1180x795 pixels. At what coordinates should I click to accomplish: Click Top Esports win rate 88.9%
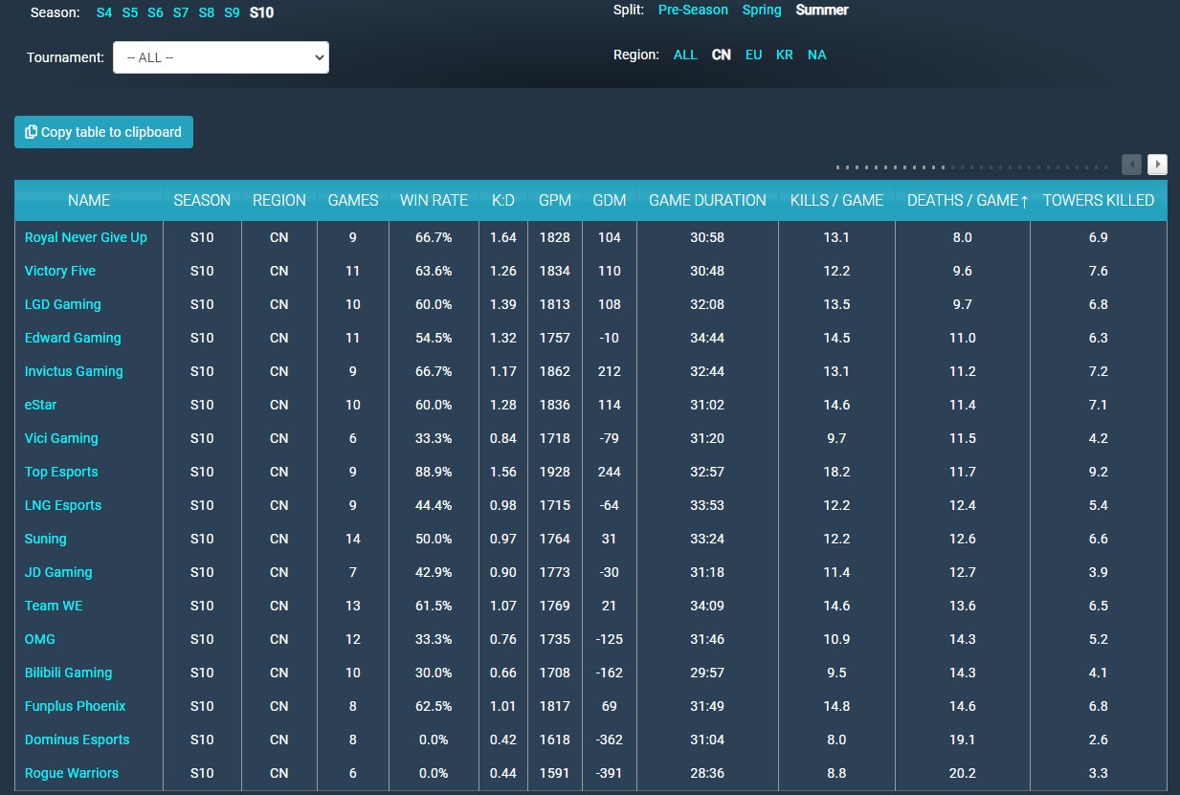tap(434, 472)
